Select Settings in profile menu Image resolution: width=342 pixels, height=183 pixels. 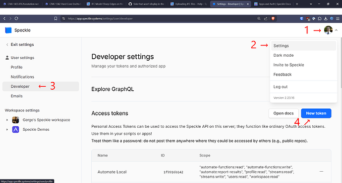pyautogui.click(x=303, y=46)
